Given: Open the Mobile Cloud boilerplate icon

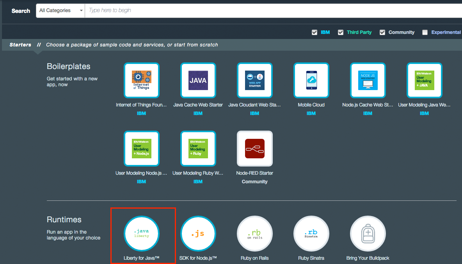Looking at the screenshot, I should click(311, 80).
